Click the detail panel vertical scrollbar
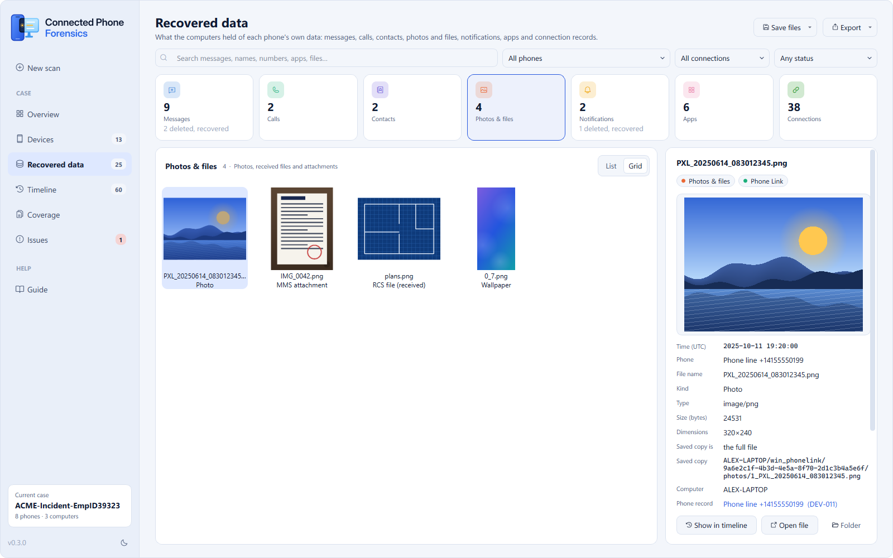The height and width of the screenshot is (558, 893). click(x=872, y=290)
